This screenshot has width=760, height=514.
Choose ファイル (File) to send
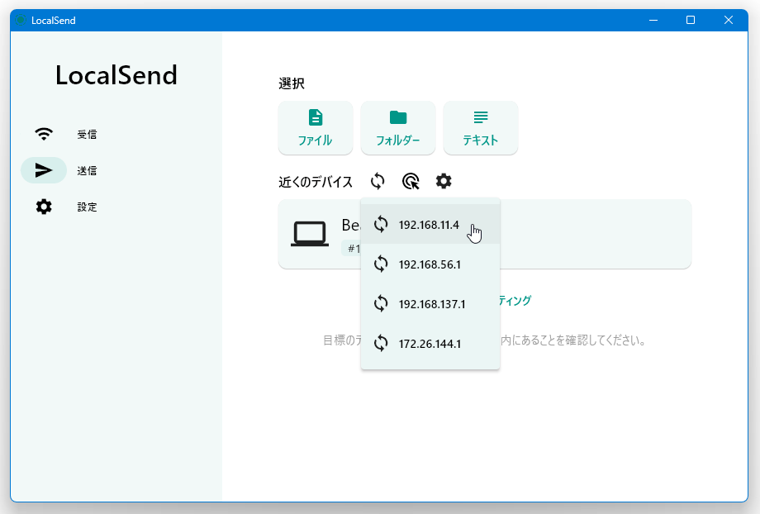(316, 128)
